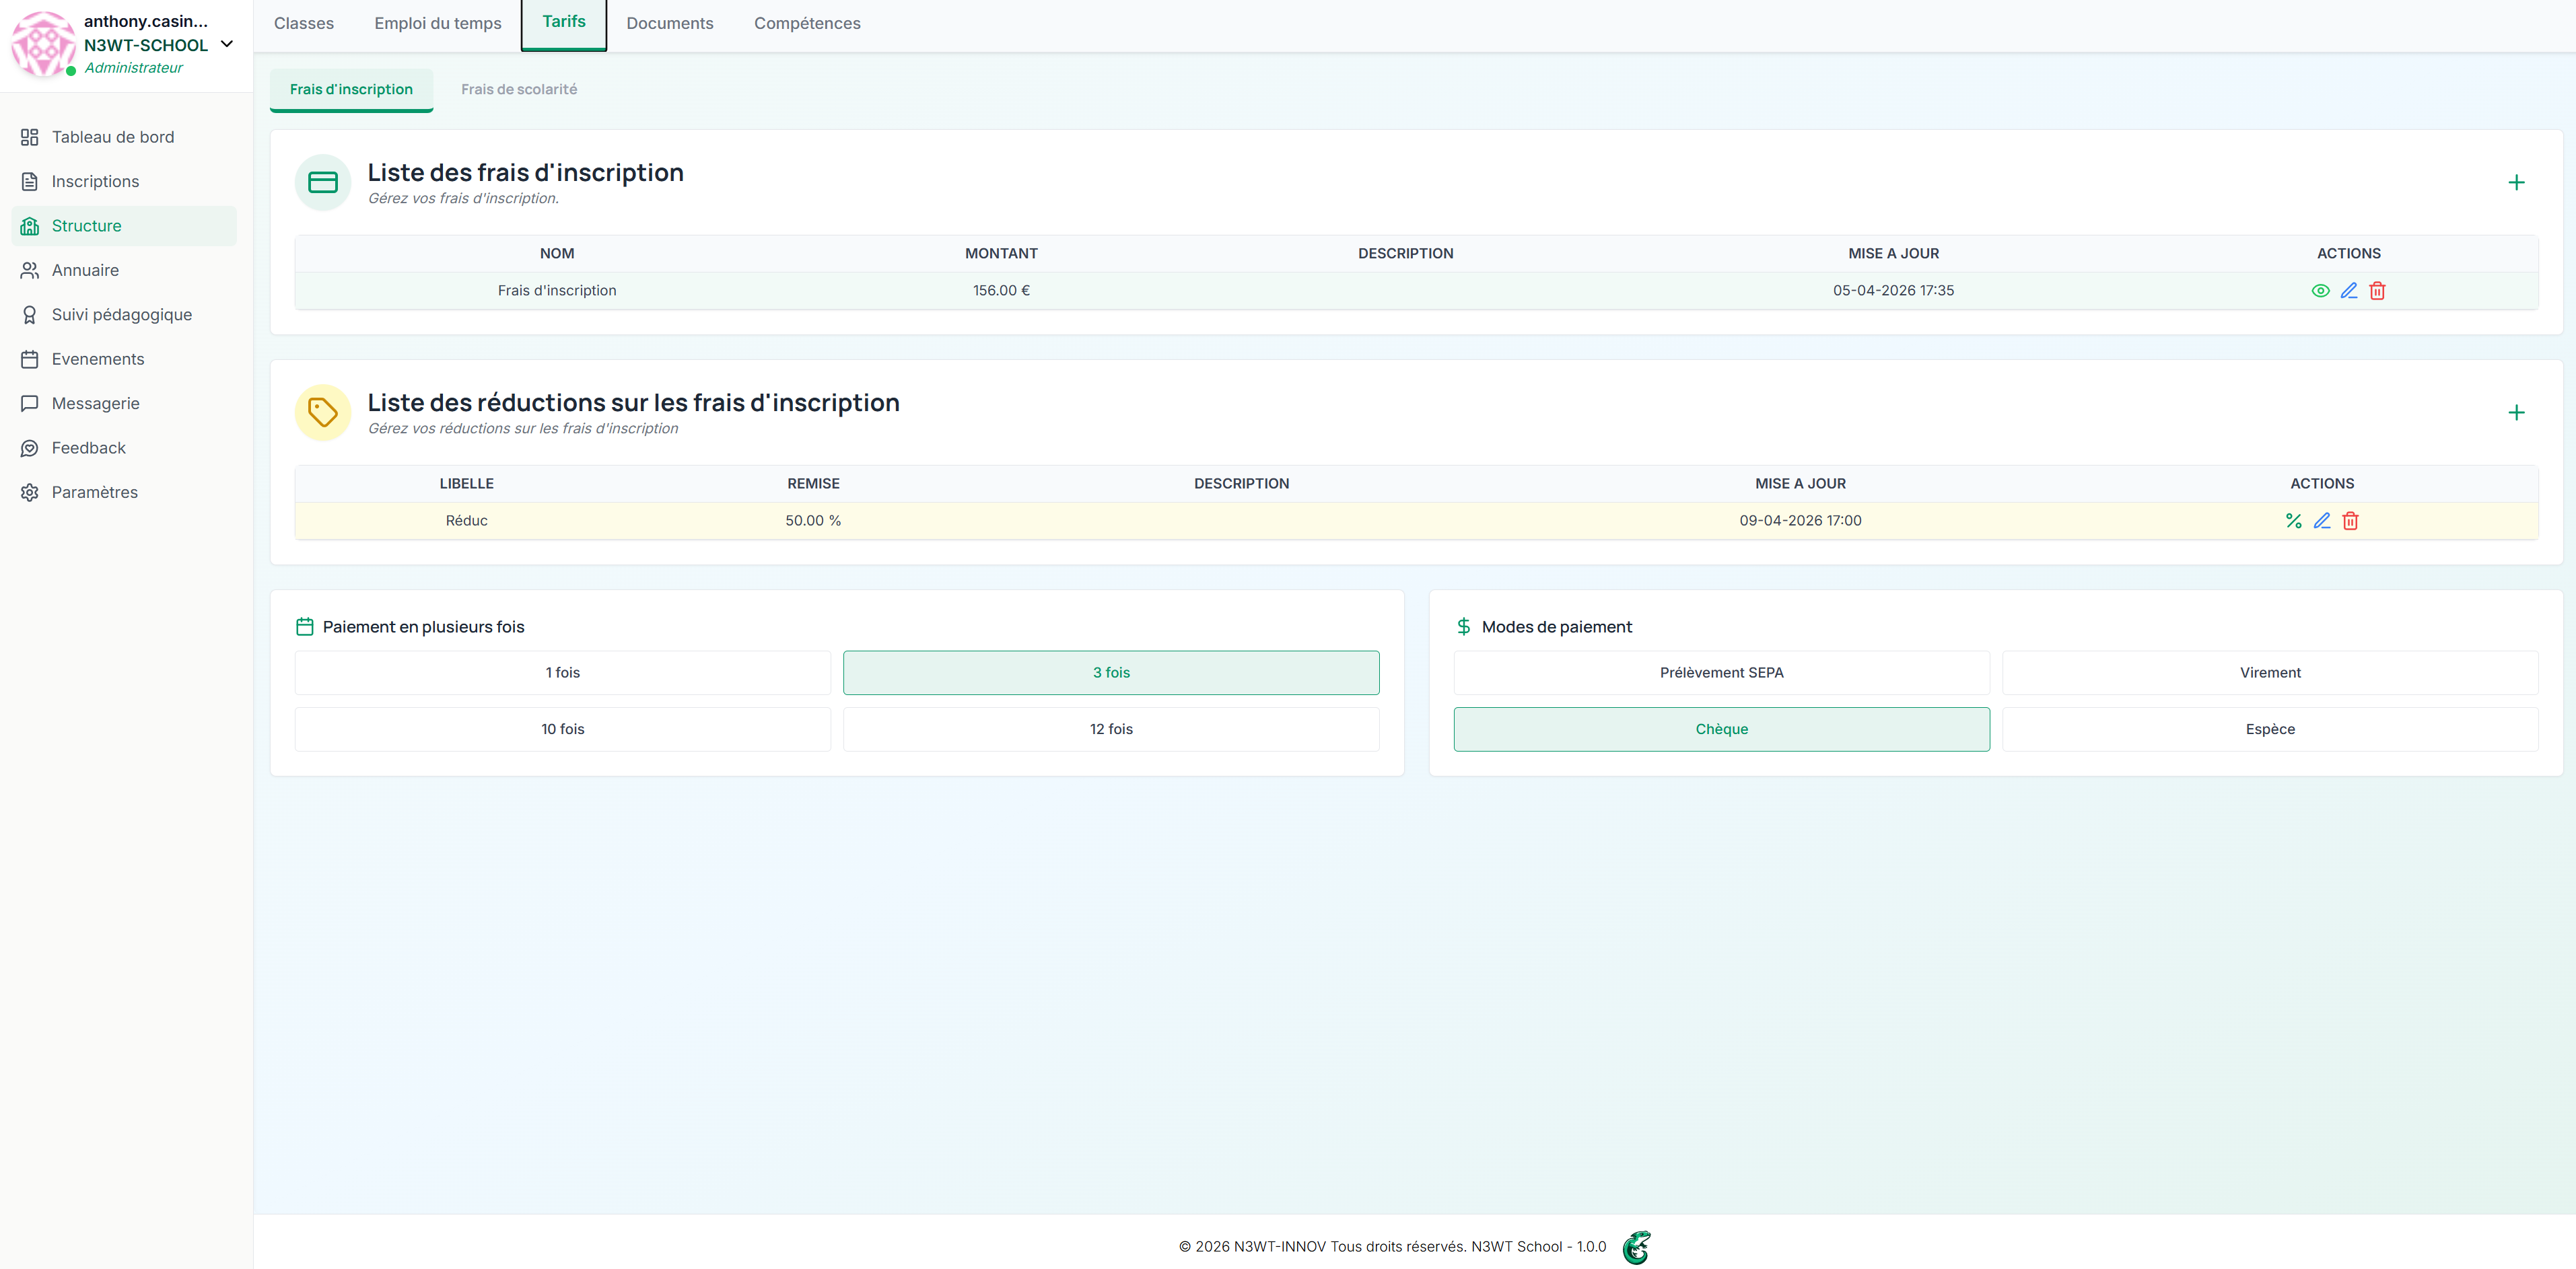
Task: Switch to the Compétences tab
Action: point(807,23)
